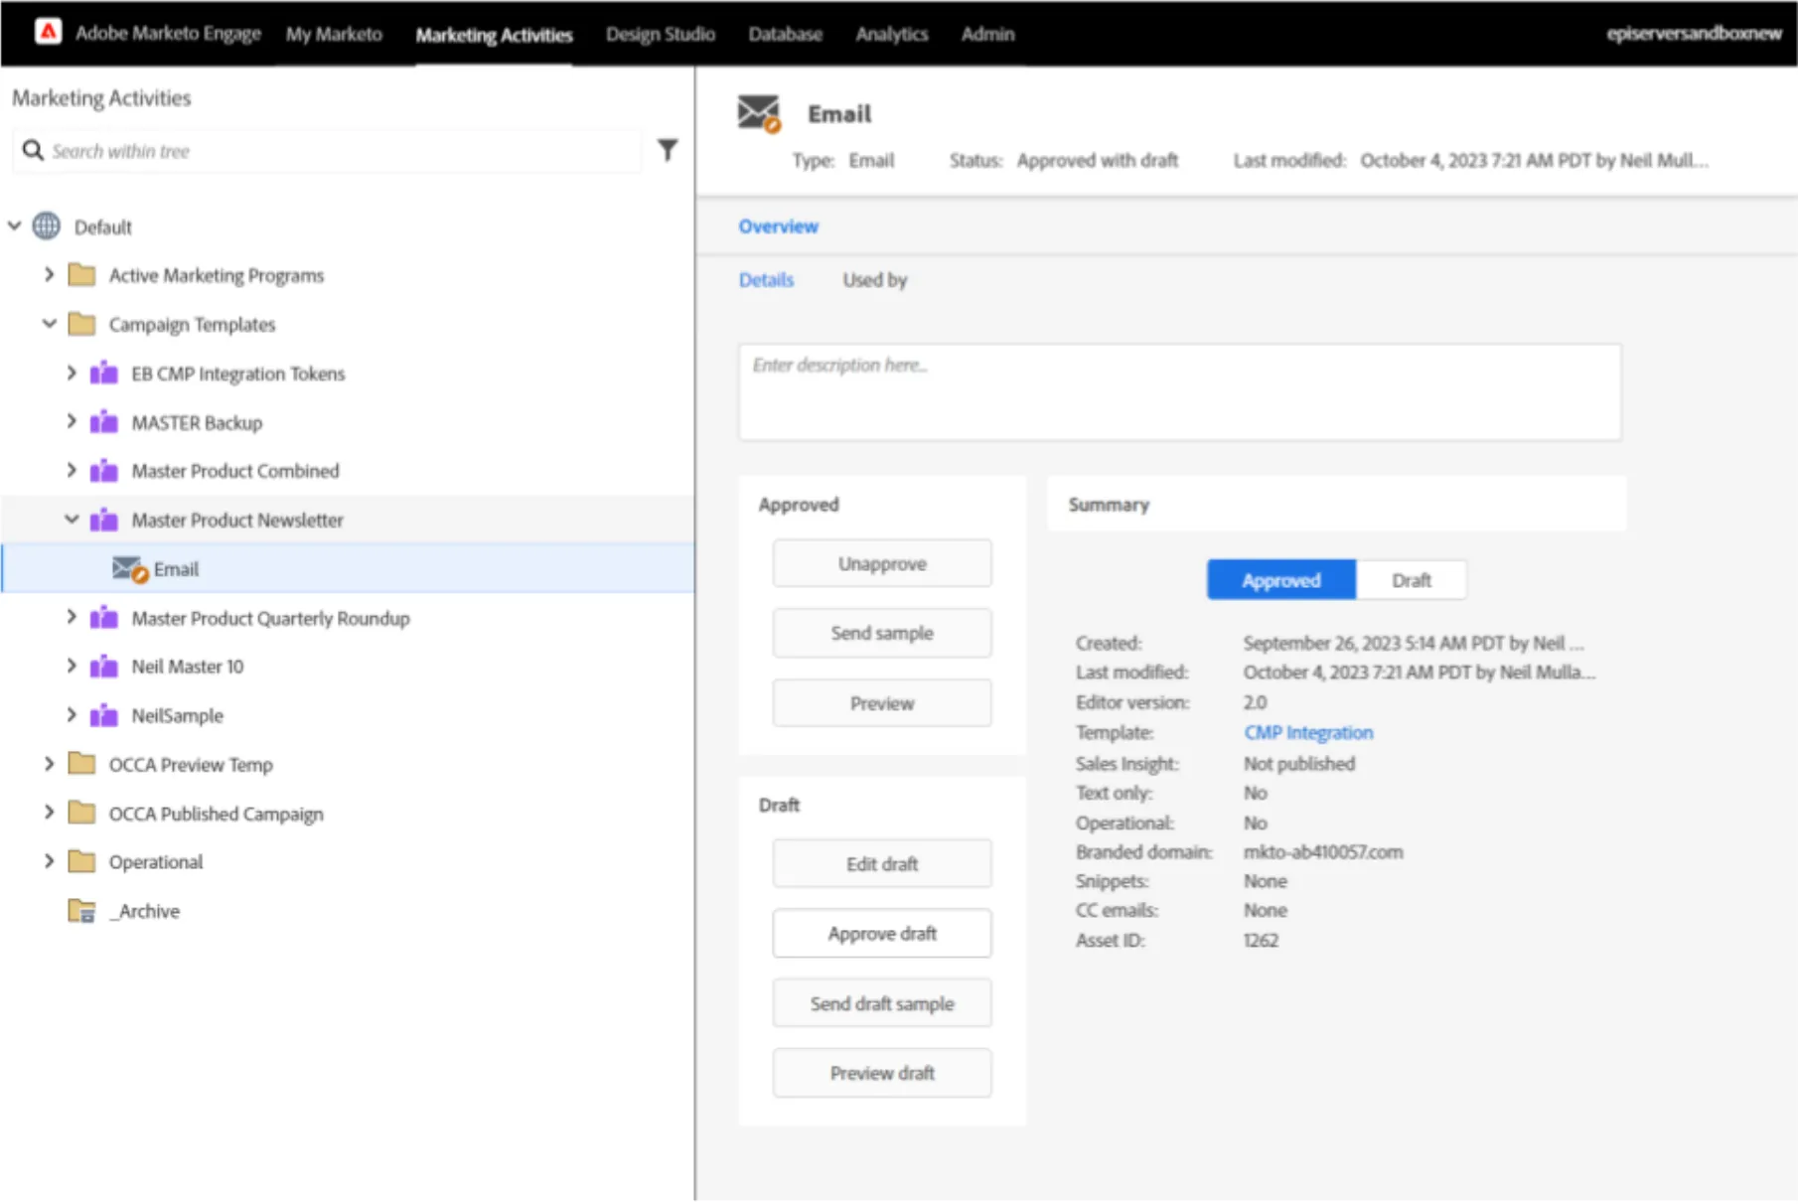
Task: Expand the Operational folder
Action: (49, 860)
